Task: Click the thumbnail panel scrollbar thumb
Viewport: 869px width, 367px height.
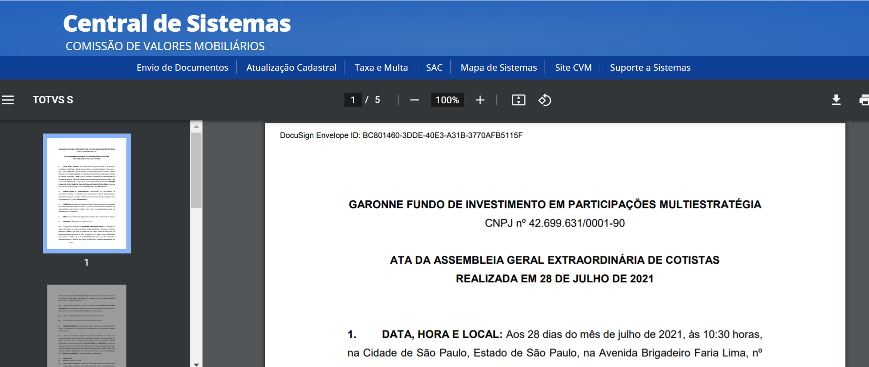Action: [196, 170]
